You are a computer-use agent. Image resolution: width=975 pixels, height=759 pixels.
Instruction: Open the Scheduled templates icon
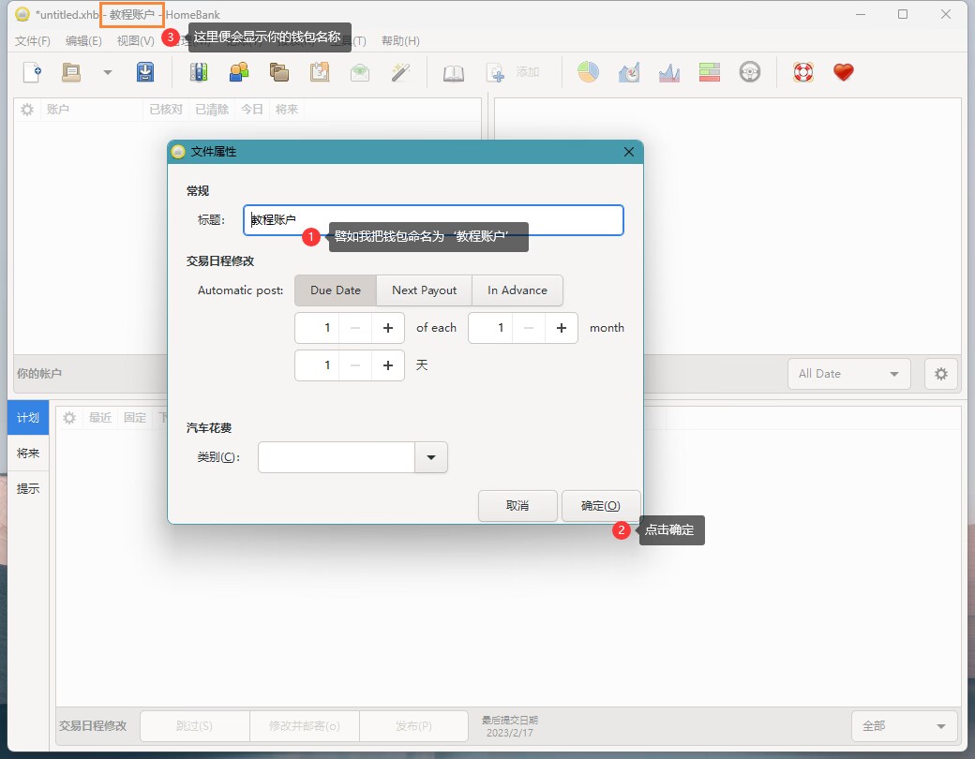[320, 72]
